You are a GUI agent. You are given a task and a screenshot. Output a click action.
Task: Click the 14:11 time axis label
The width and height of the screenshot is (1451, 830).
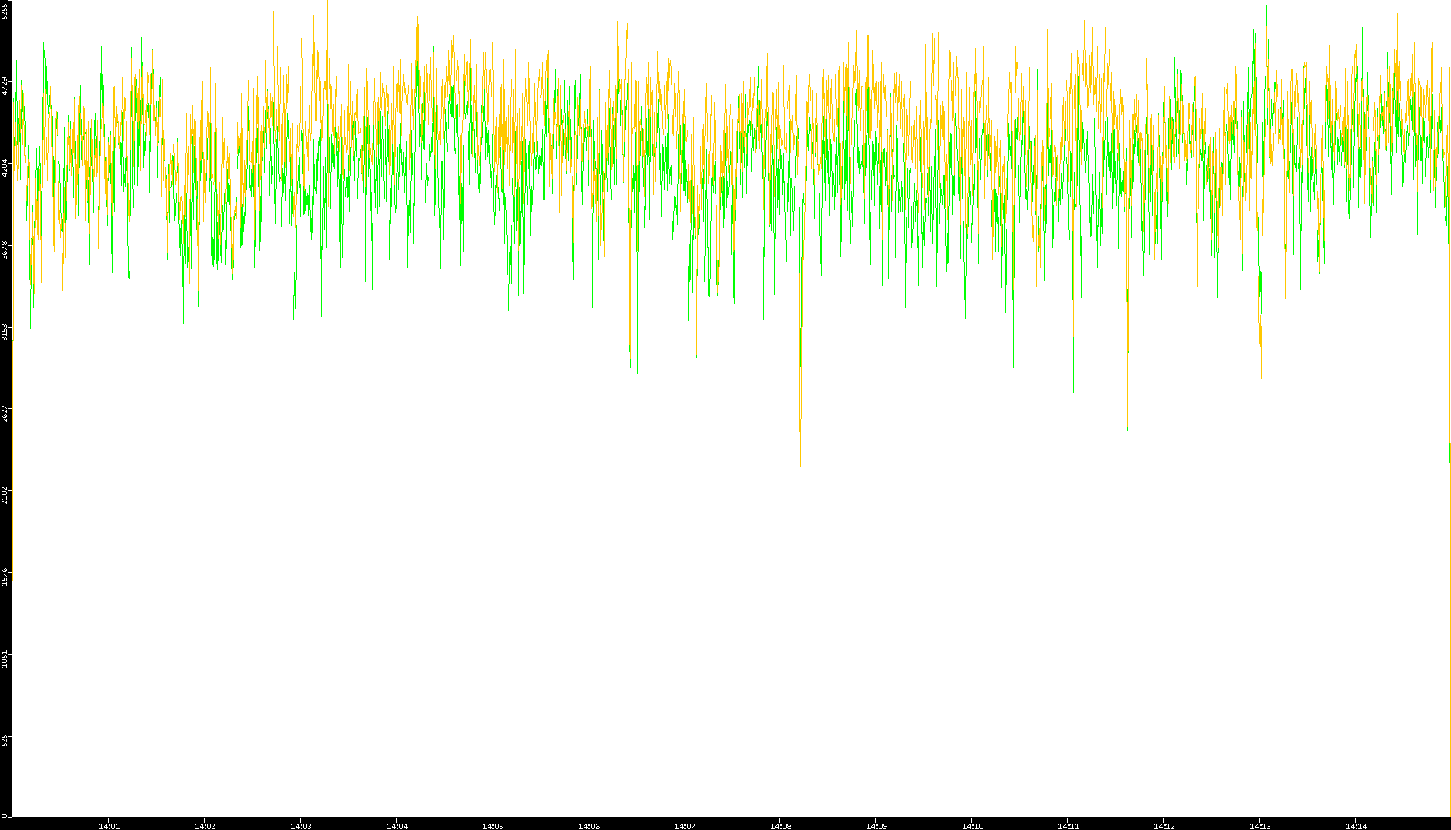click(x=1068, y=826)
